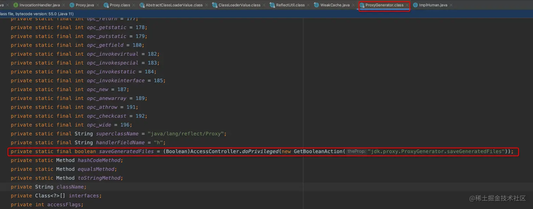This screenshot has width=533, height=209.
Task: Click the saveGeneratedFiles field name
Action: 127,151
